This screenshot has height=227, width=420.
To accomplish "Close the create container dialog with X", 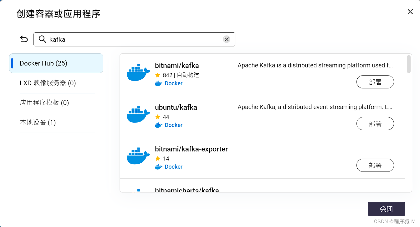I will pos(410,12).
